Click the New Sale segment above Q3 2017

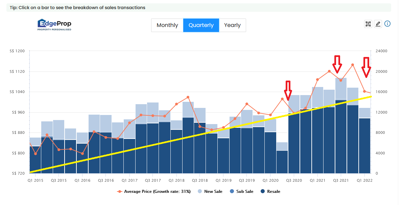153,113
